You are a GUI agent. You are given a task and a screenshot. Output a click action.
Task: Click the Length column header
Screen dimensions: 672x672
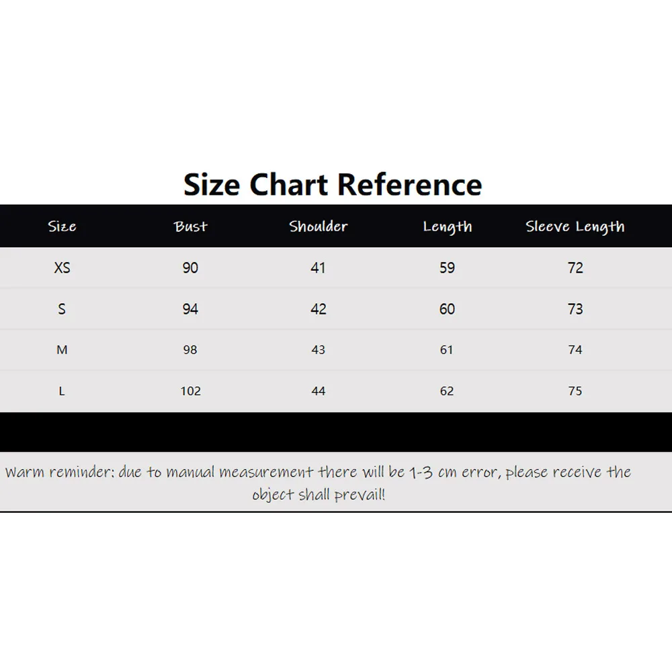click(x=448, y=226)
